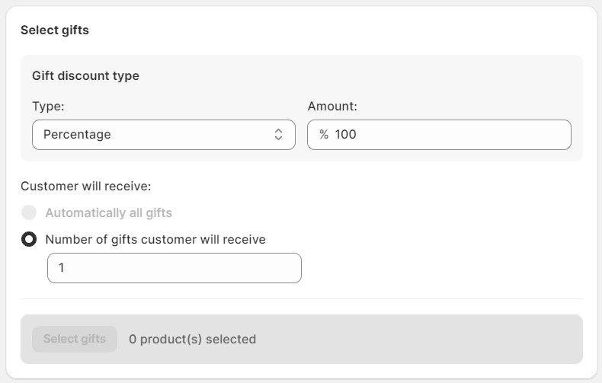Click the "Number of gifts customer will receive" label

coord(155,239)
